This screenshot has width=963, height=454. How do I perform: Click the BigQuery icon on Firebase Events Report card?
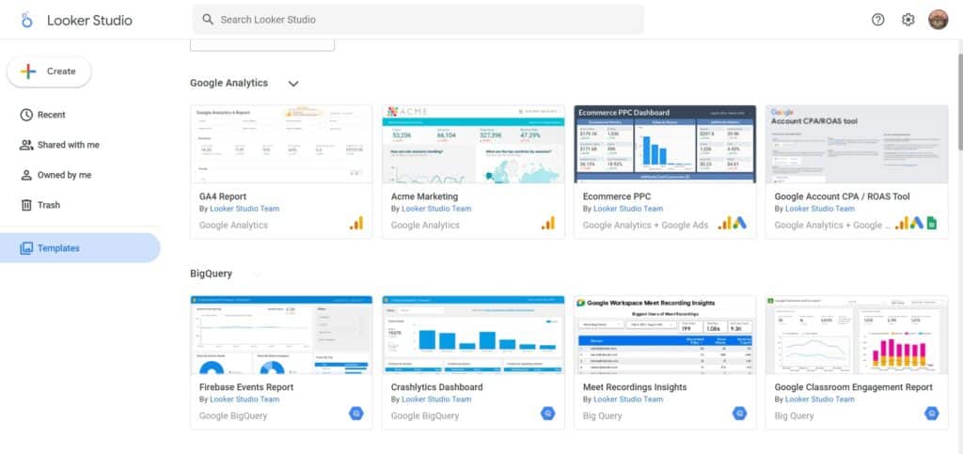[x=356, y=414]
